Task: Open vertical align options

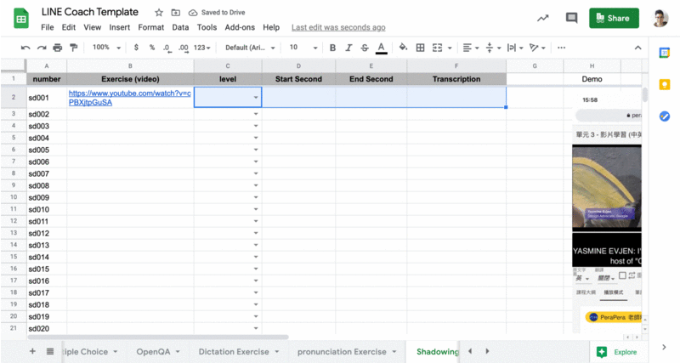Action: coord(493,48)
